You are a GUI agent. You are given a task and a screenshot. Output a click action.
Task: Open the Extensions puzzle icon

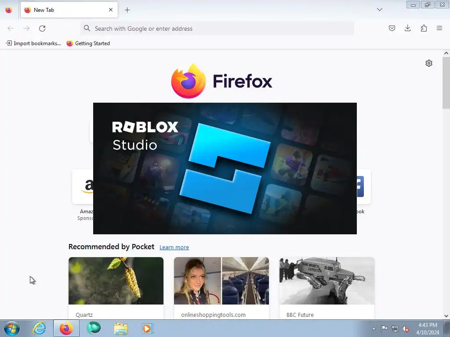(424, 28)
